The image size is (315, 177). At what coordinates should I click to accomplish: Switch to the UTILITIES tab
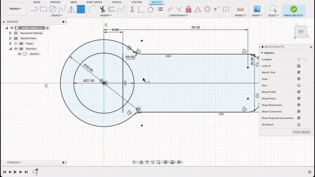pyautogui.click(x=136, y=2)
